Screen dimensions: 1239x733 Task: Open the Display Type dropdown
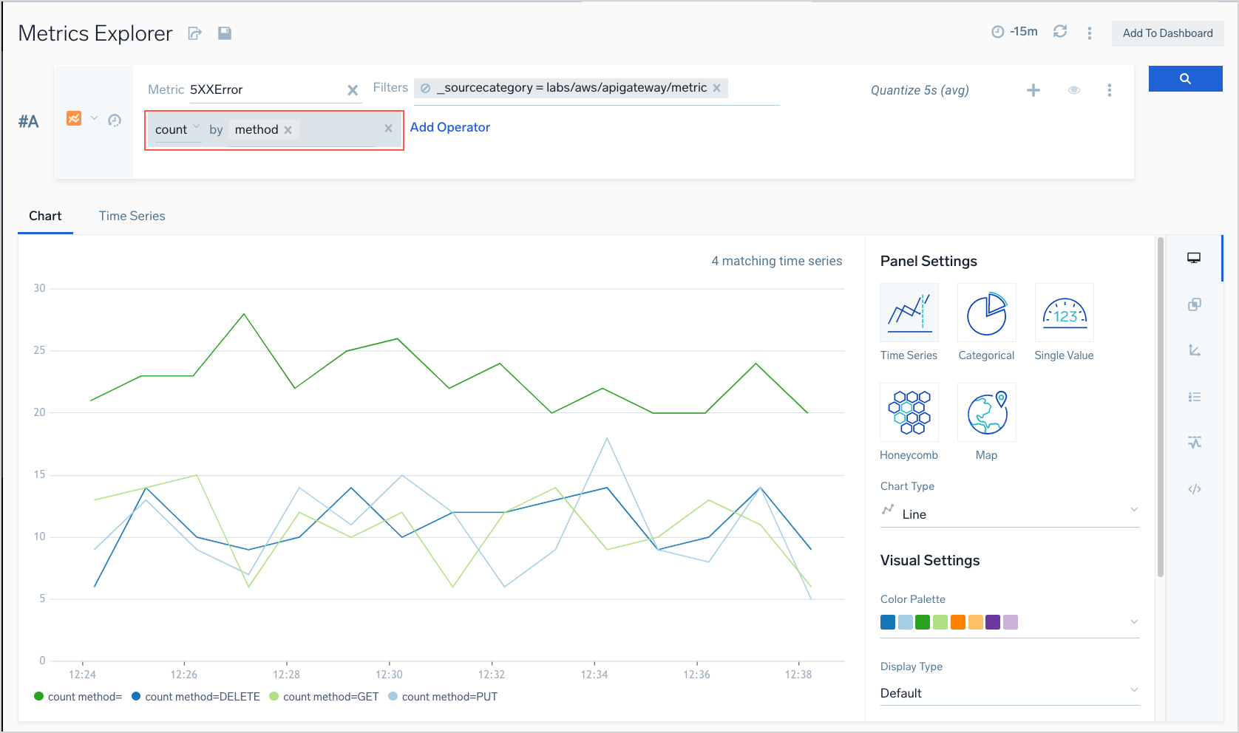[x=1009, y=693]
